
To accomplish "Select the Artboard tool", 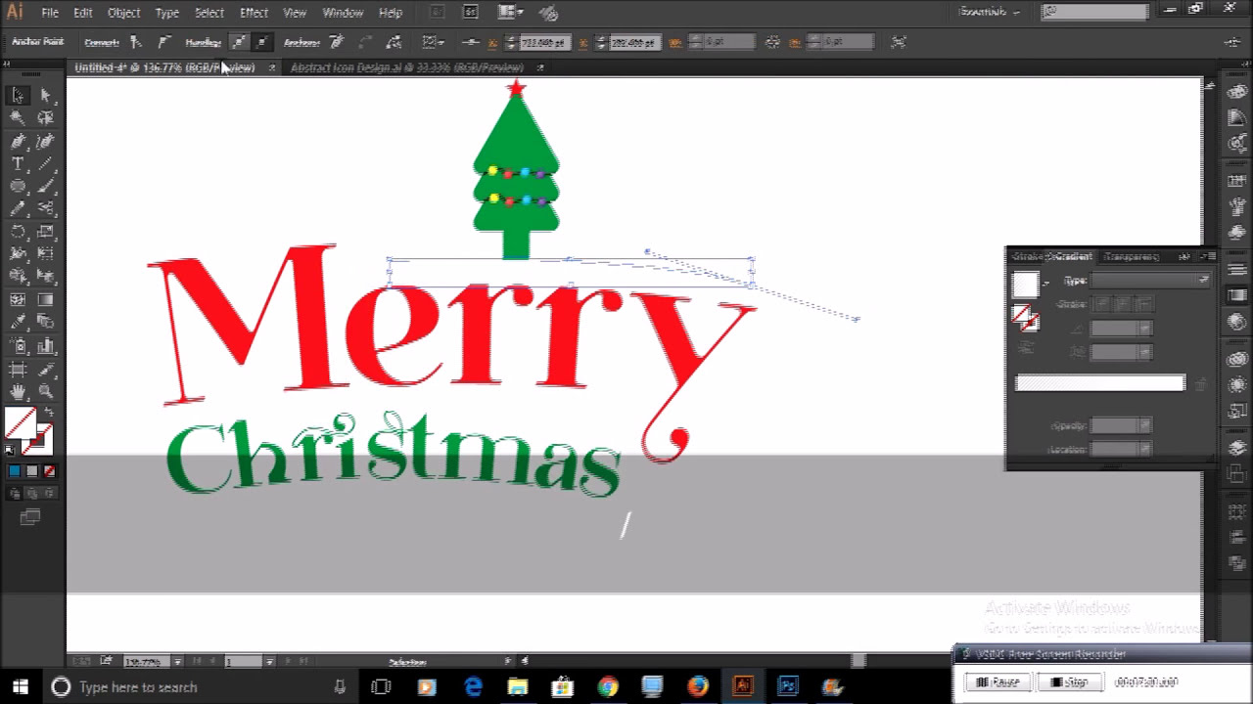I will 18,369.
